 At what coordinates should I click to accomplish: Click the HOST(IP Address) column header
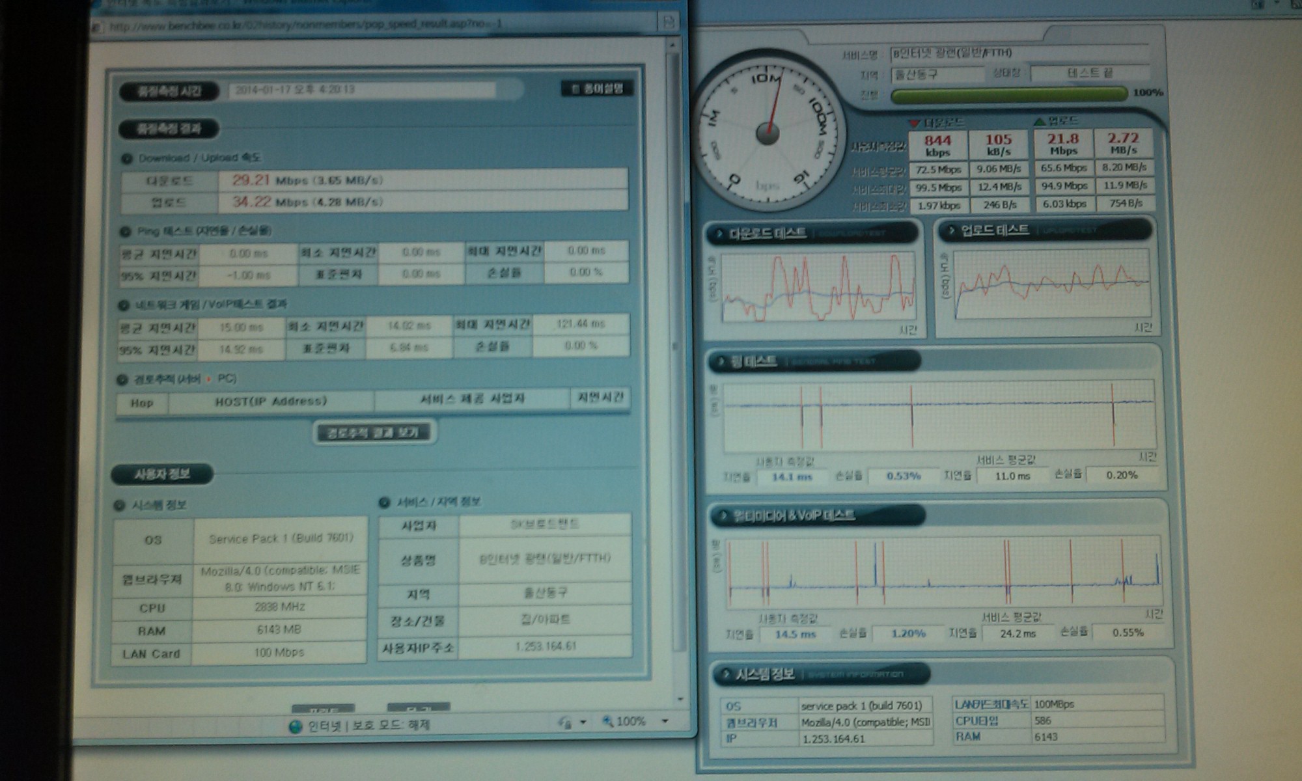pyautogui.click(x=271, y=402)
